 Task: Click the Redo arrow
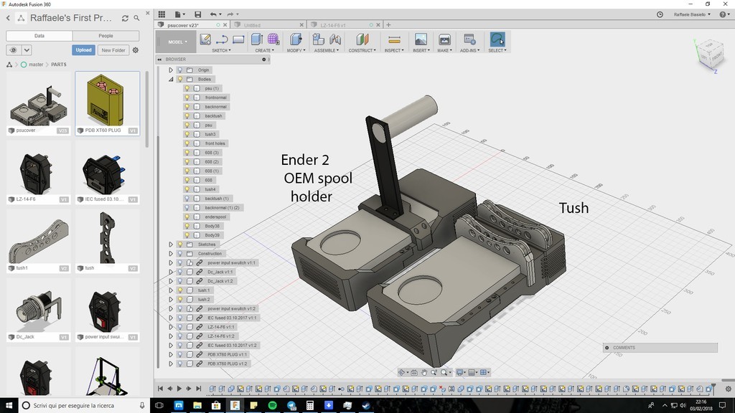[230, 14]
